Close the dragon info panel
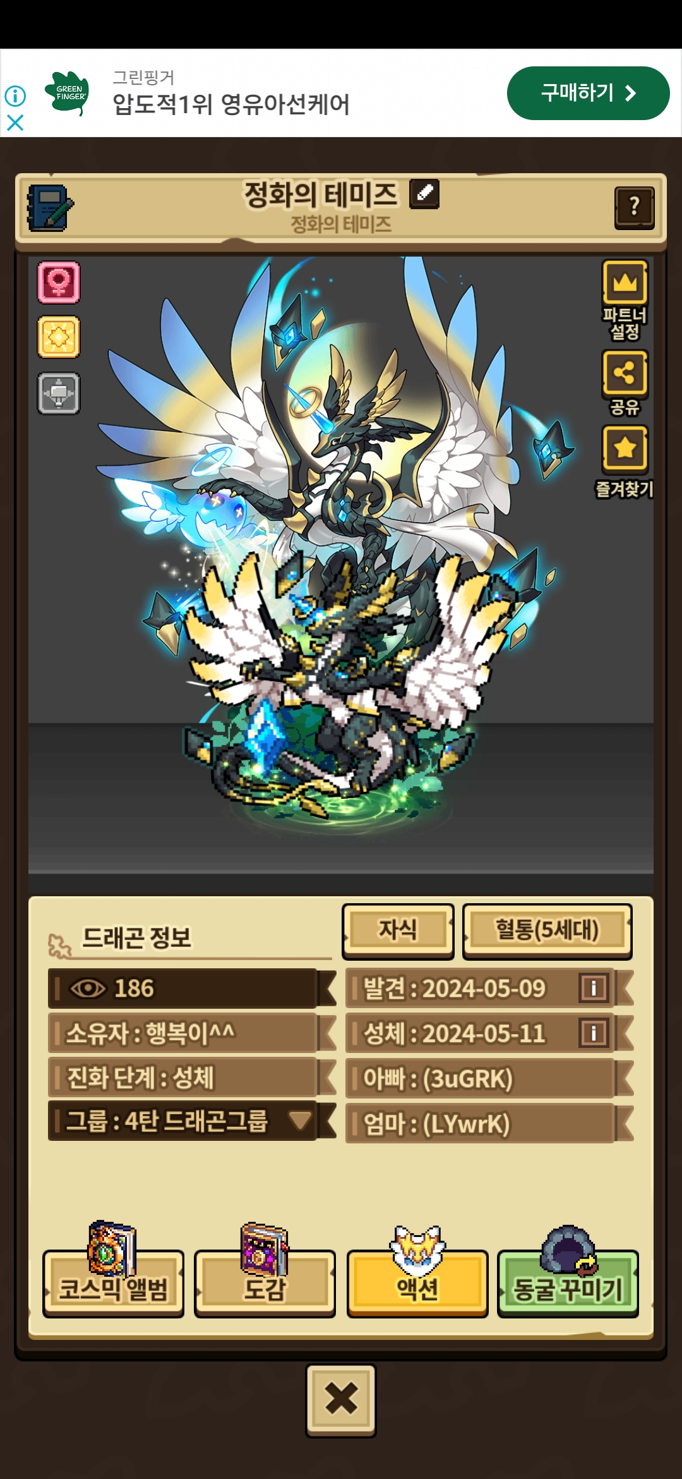 coord(341,1399)
